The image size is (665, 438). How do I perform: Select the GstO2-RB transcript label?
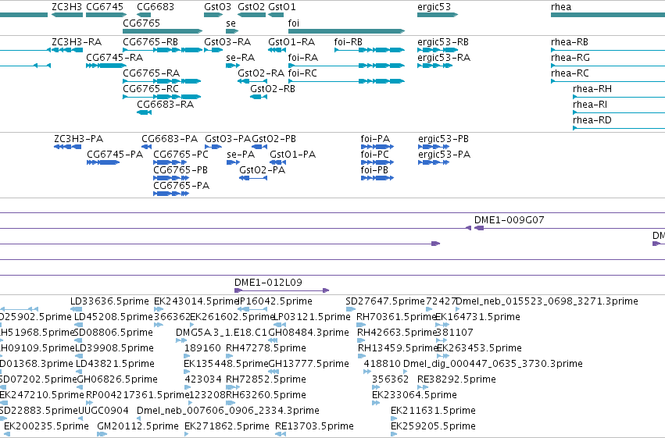[273, 89]
